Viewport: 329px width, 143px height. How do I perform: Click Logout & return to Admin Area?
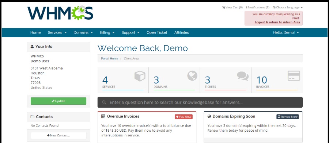click(x=277, y=22)
